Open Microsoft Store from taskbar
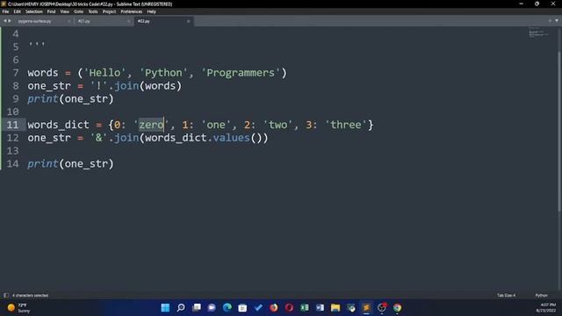 pyautogui.click(x=242, y=307)
